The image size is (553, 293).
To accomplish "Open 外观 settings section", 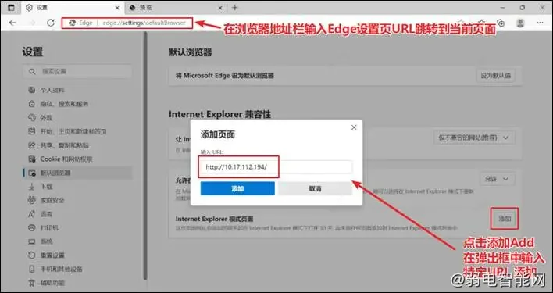I will (x=46, y=118).
